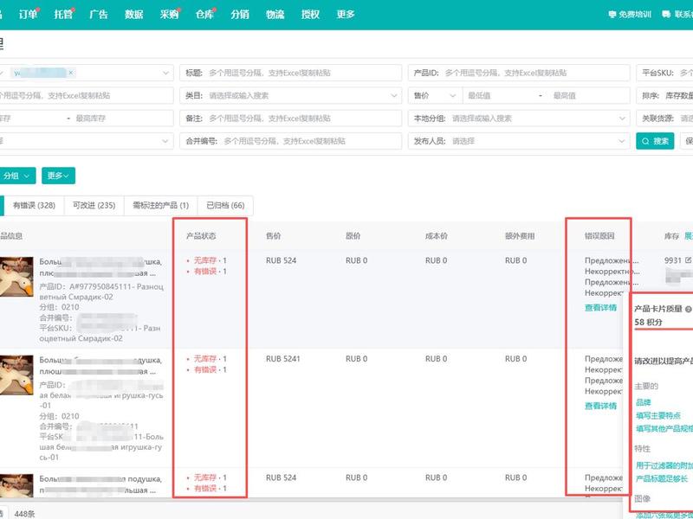Click the 成本价 column header
Viewport: 693px width, 519px height.
(437, 236)
